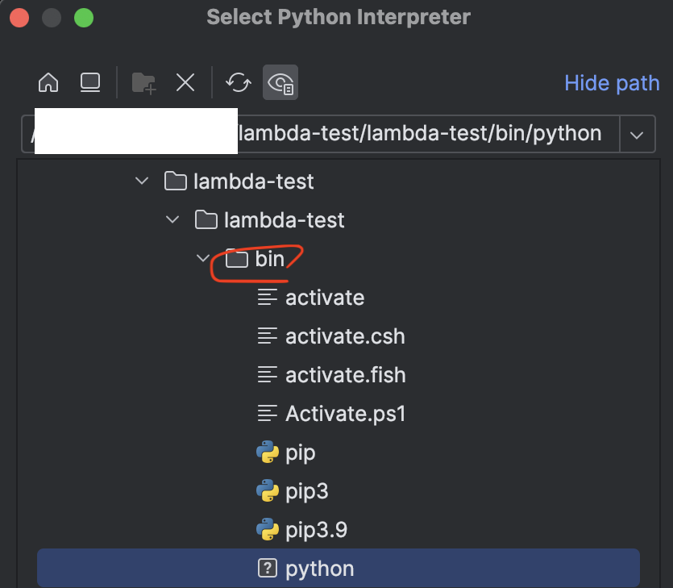Click inside the interpreter path field
Viewport: 673px width, 588px height.
pyautogui.click(x=419, y=134)
